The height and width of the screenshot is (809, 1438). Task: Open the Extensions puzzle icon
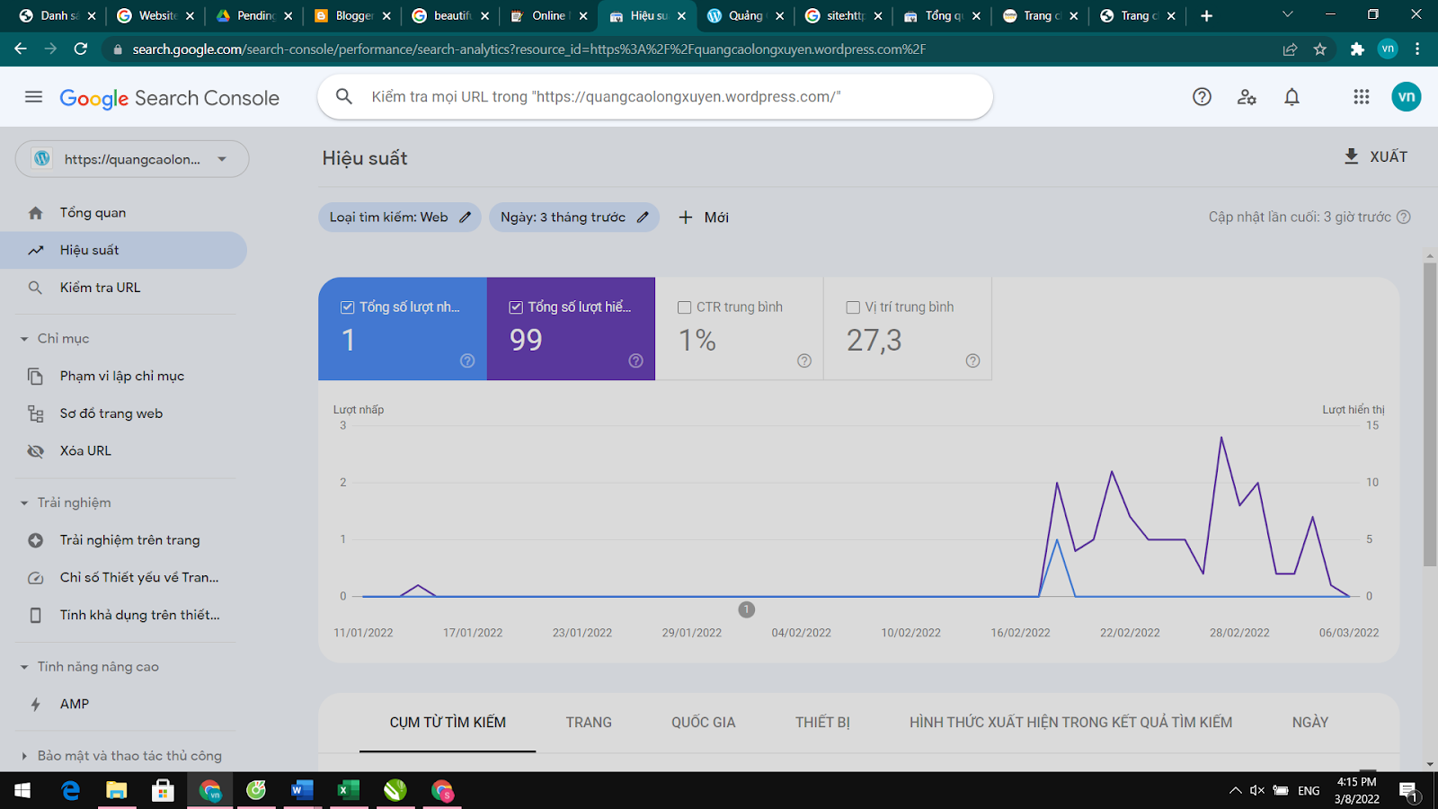pos(1357,49)
